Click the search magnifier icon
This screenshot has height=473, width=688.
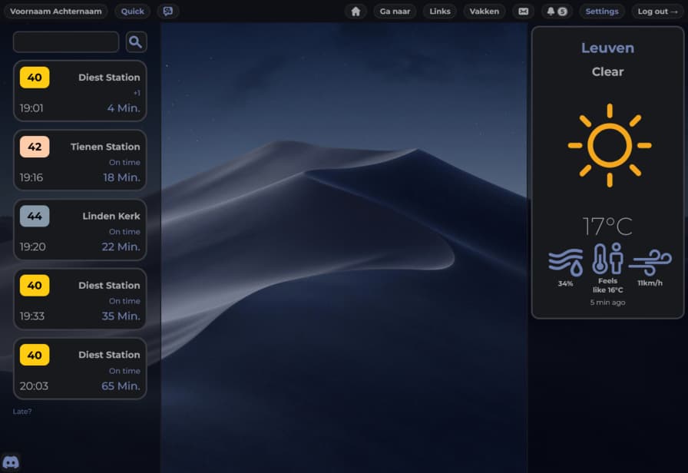136,42
